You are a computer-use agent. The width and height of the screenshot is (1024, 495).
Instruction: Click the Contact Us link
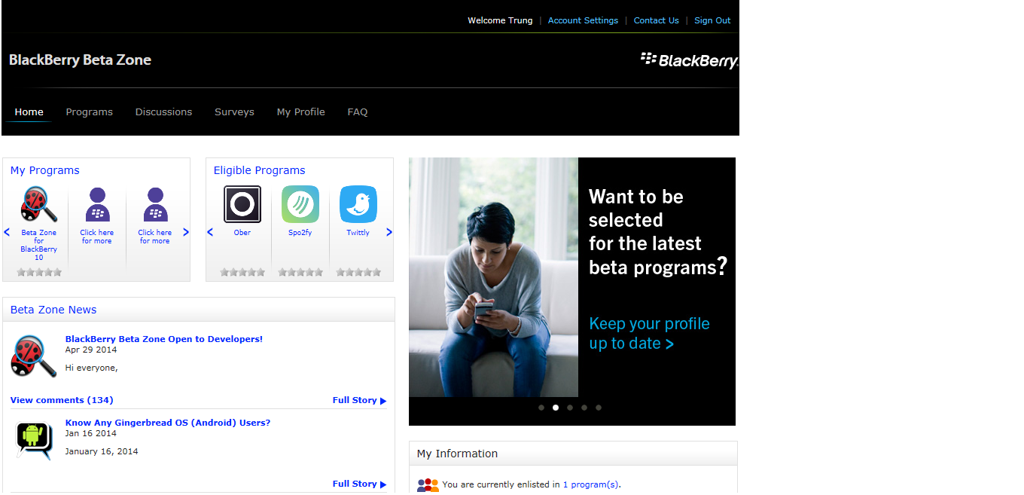click(657, 20)
